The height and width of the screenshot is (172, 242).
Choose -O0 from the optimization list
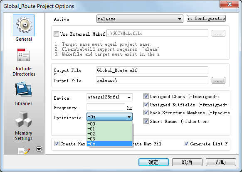(x=109, y=124)
